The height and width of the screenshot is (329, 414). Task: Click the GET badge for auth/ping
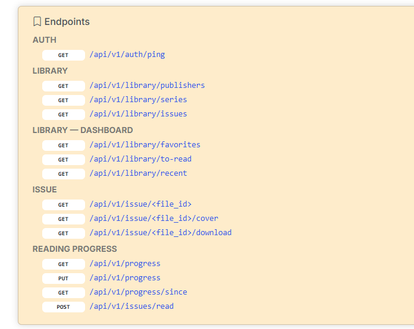(64, 55)
